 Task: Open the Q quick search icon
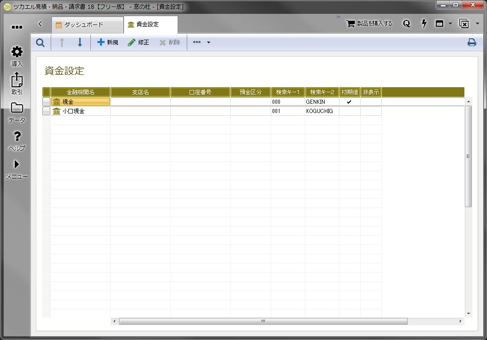tap(407, 24)
